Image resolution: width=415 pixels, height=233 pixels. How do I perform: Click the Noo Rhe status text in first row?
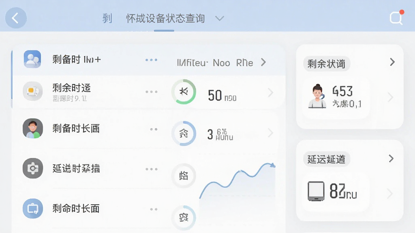[x=233, y=63]
